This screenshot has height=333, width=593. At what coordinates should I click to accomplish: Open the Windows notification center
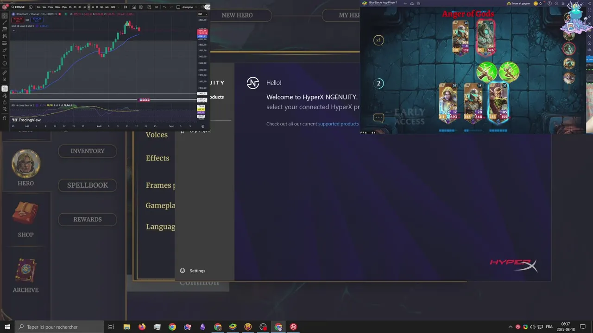(583, 327)
